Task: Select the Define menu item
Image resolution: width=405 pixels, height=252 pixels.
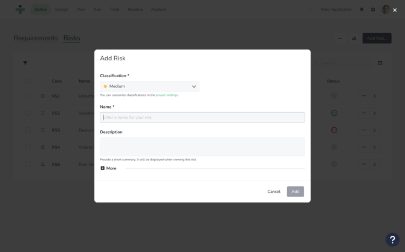Action: point(40,10)
